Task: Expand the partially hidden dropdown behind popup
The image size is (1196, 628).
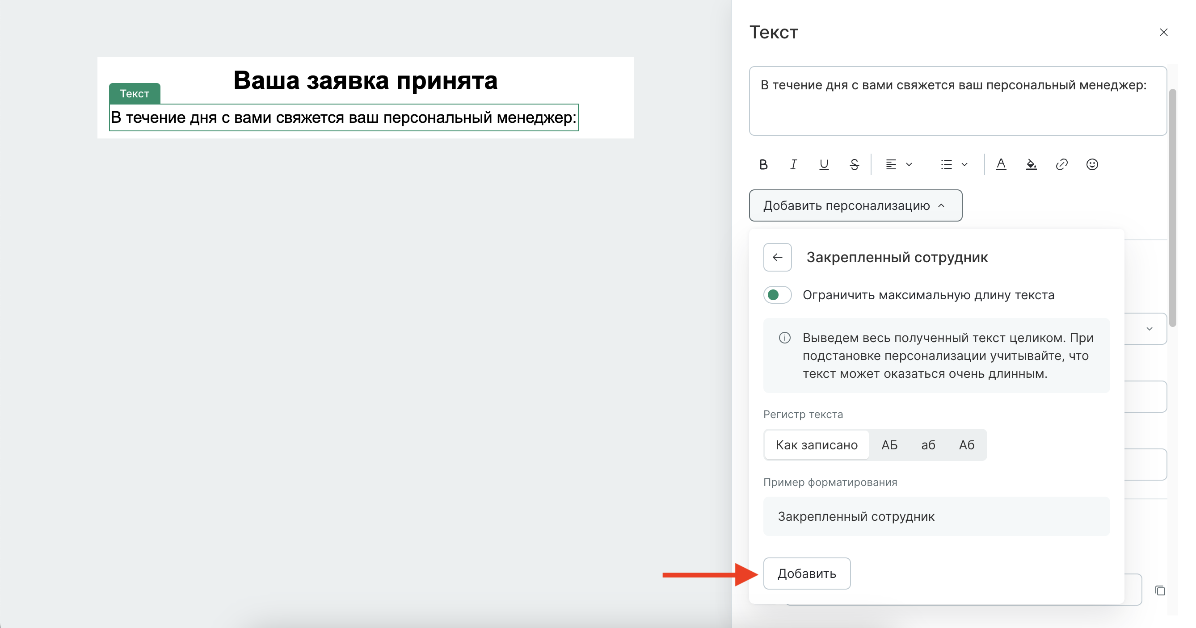Action: [x=1149, y=329]
